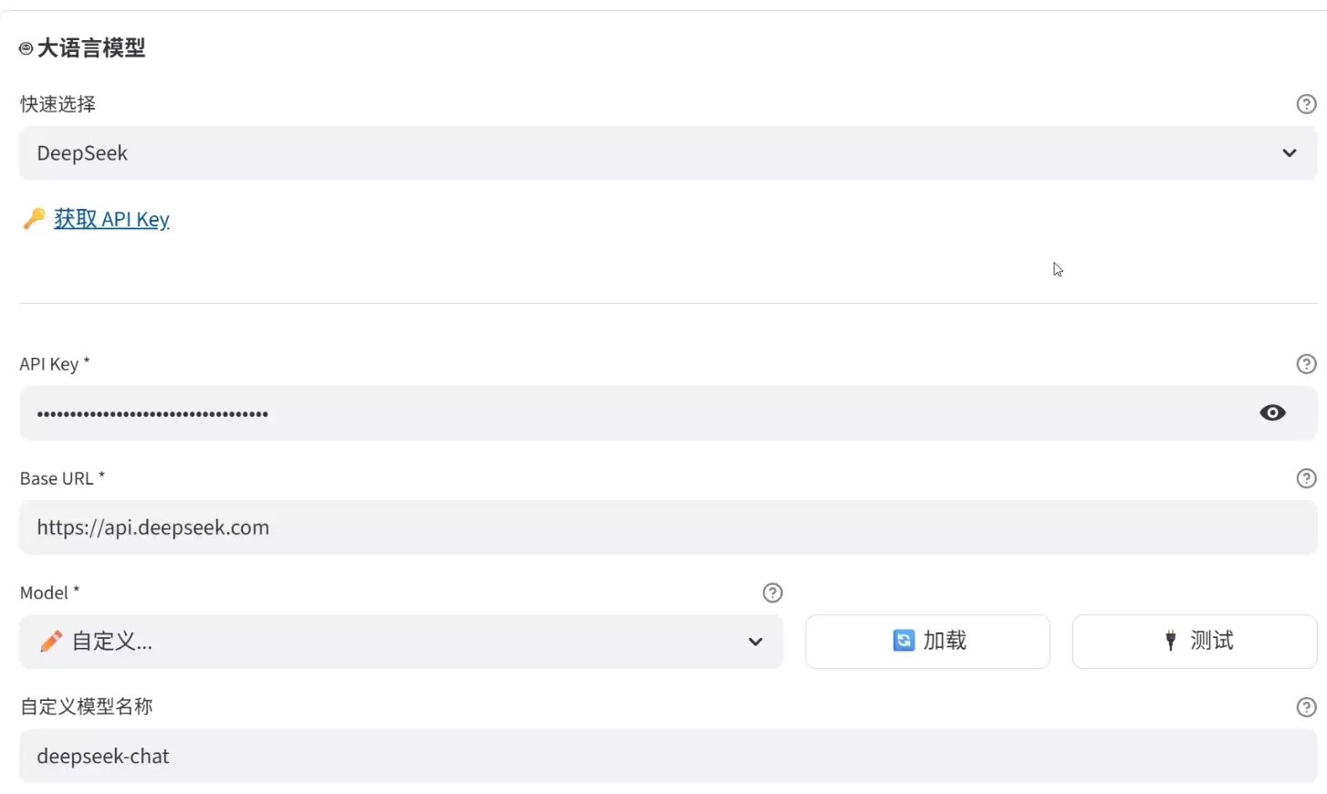The height and width of the screenshot is (794, 1327).
Task: Click the refresh icon on 加载 button
Action: (904, 641)
